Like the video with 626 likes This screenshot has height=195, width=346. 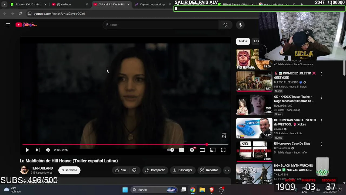coord(120,170)
